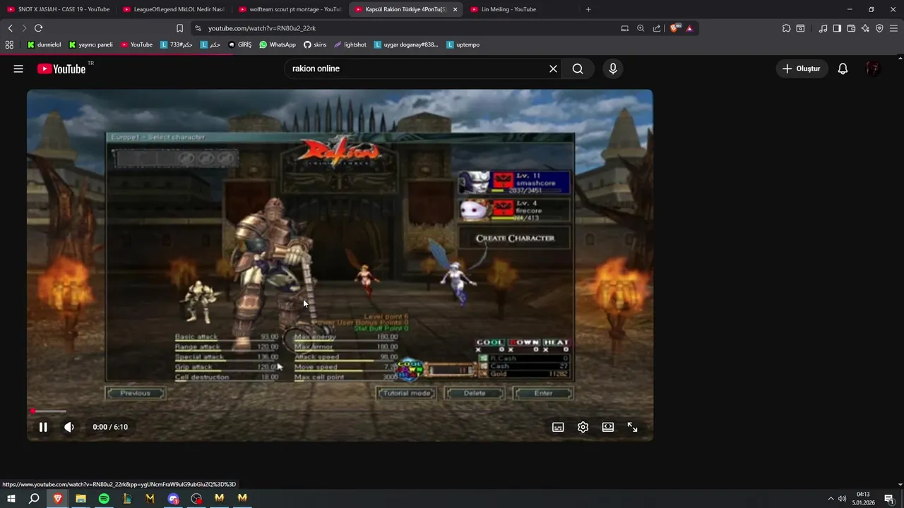Go forward to the next page
This screenshot has height=508, width=904.
[x=23, y=28]
